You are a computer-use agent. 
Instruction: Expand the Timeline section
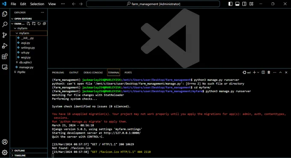(x=29, y=155)
